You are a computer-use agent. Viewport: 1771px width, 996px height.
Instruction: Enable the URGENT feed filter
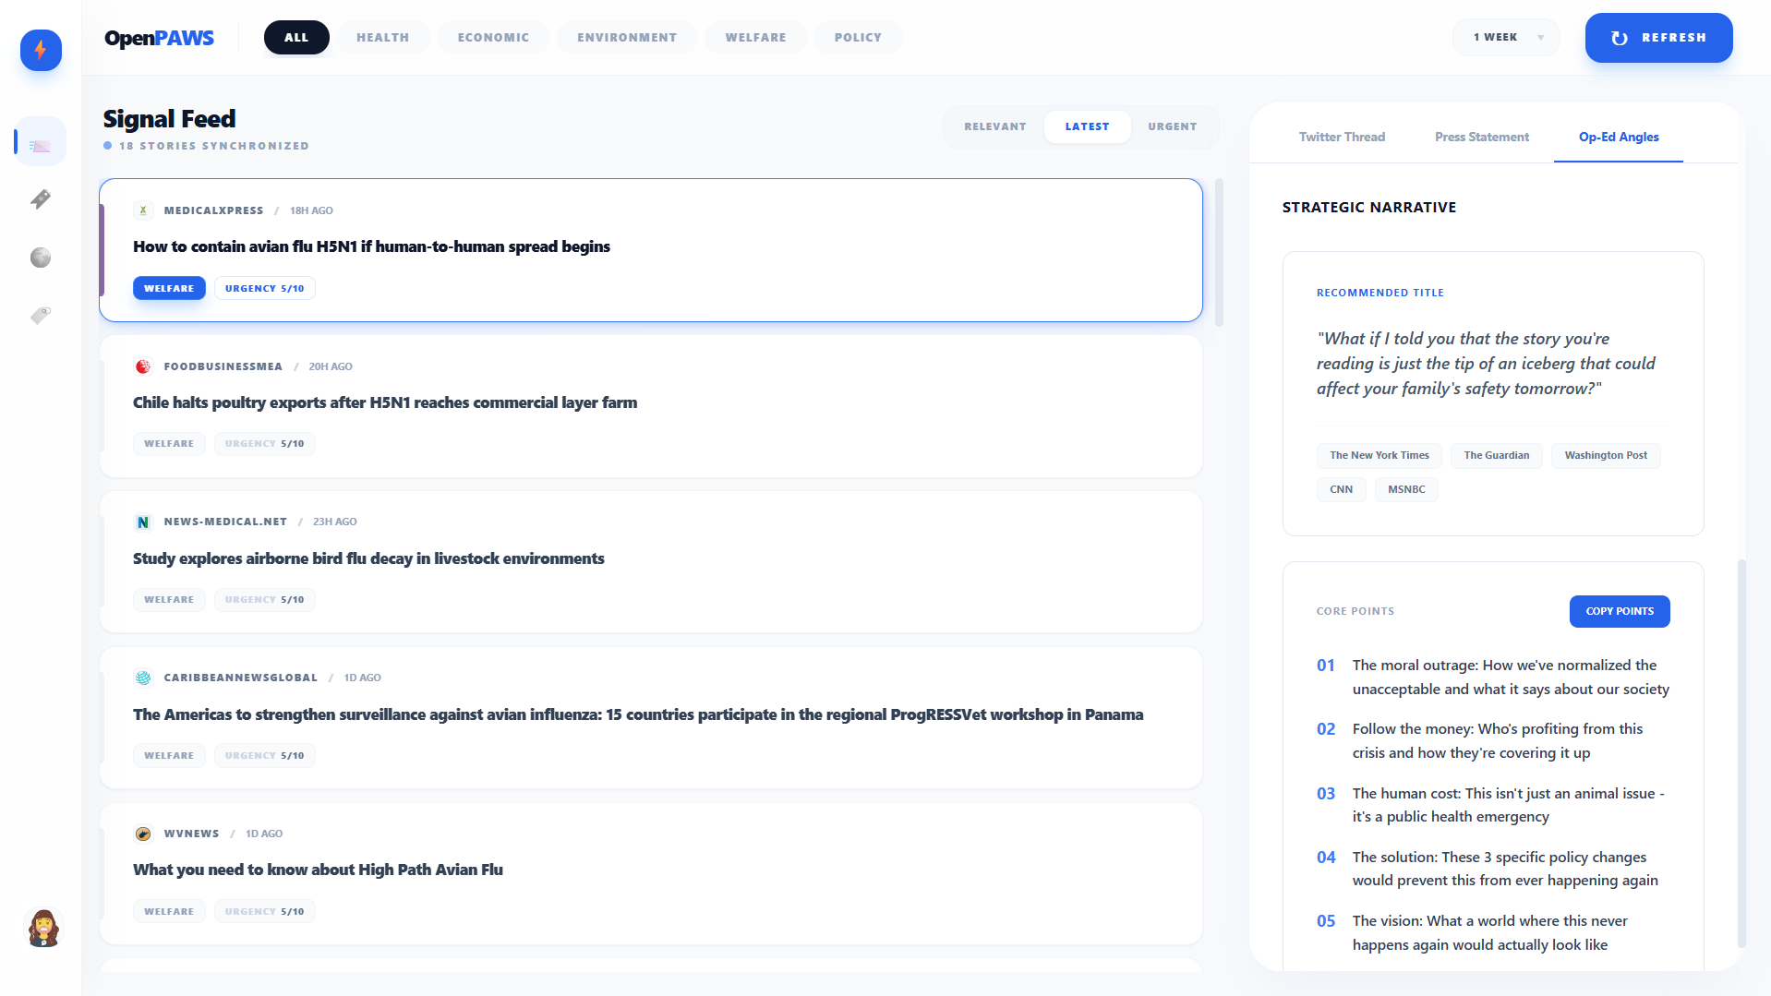pos(1172,126)
